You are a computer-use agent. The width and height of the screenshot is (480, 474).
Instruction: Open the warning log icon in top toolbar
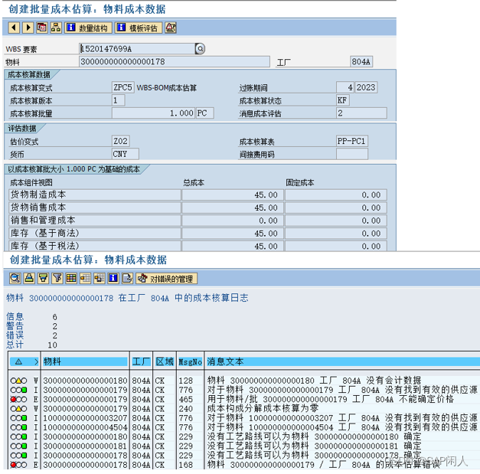point(171,28)
